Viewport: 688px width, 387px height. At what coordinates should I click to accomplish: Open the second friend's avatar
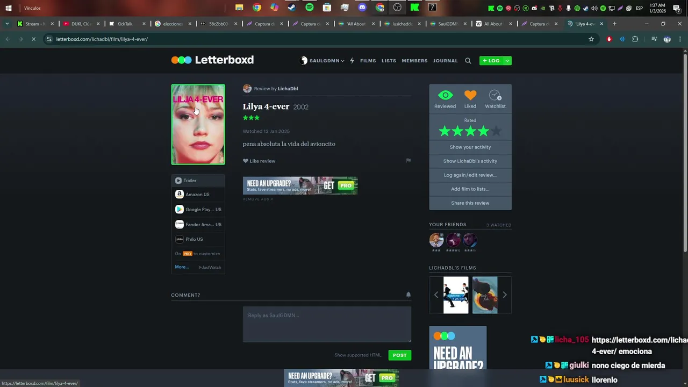click(454, 240)
